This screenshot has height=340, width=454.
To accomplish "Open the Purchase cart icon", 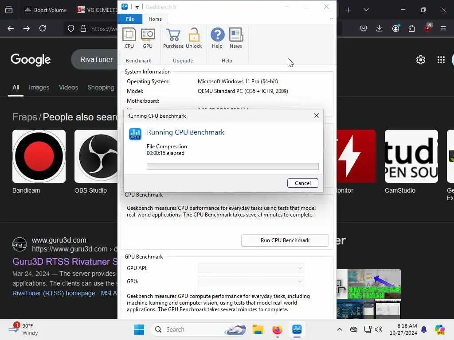I will (x=173, y=38).
